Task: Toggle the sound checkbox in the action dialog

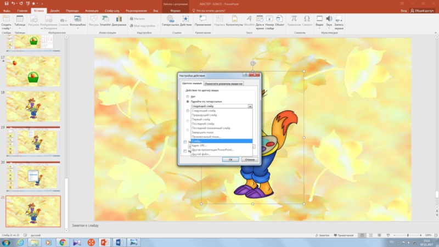Action: coord(185,142)
